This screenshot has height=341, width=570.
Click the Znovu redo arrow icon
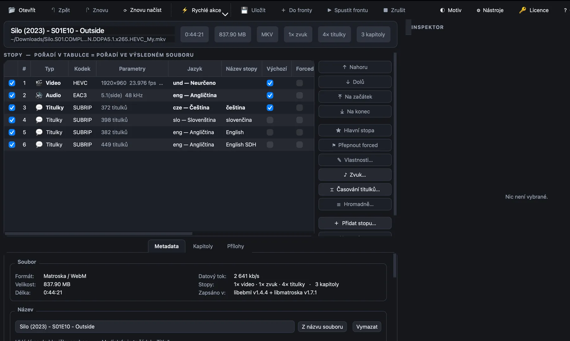point(87,10)
